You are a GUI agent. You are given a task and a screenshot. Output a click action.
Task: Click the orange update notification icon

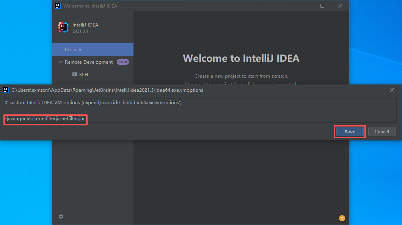click(x=342, y=218)
